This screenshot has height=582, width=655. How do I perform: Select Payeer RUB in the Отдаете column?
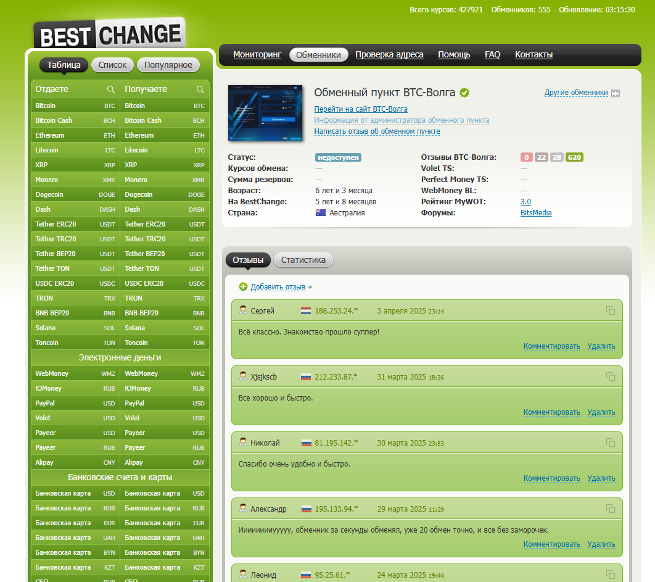coord(75,448)
